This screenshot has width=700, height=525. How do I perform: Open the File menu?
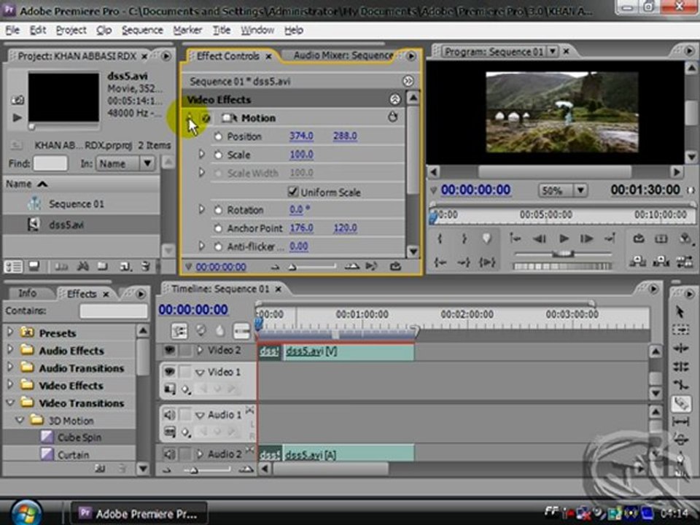coord(12,31)
